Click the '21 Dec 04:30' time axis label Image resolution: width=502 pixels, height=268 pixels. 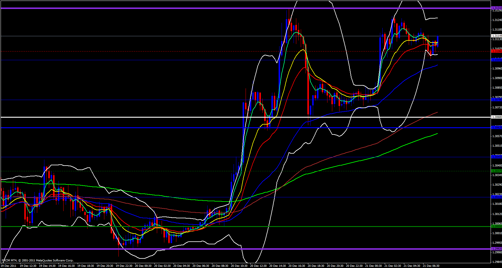412,266
